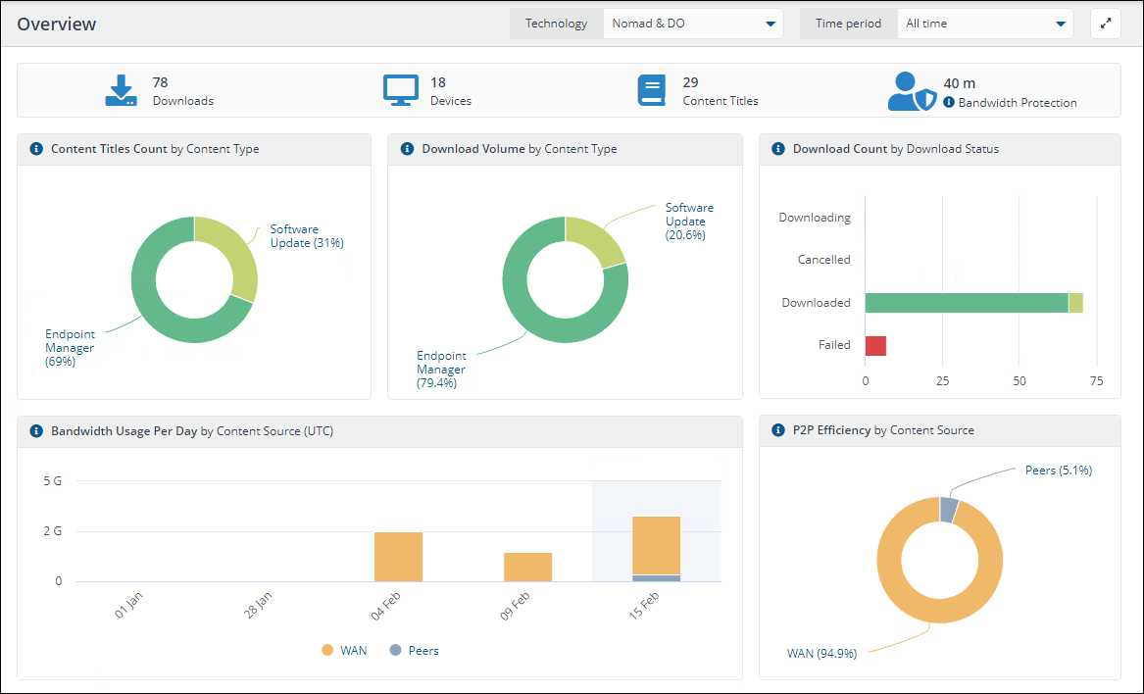Image resolution: width=1144 pixels, height=694 pixels.
Task: Click info icon for Download Count panel
Action: (x=778, y=149)
